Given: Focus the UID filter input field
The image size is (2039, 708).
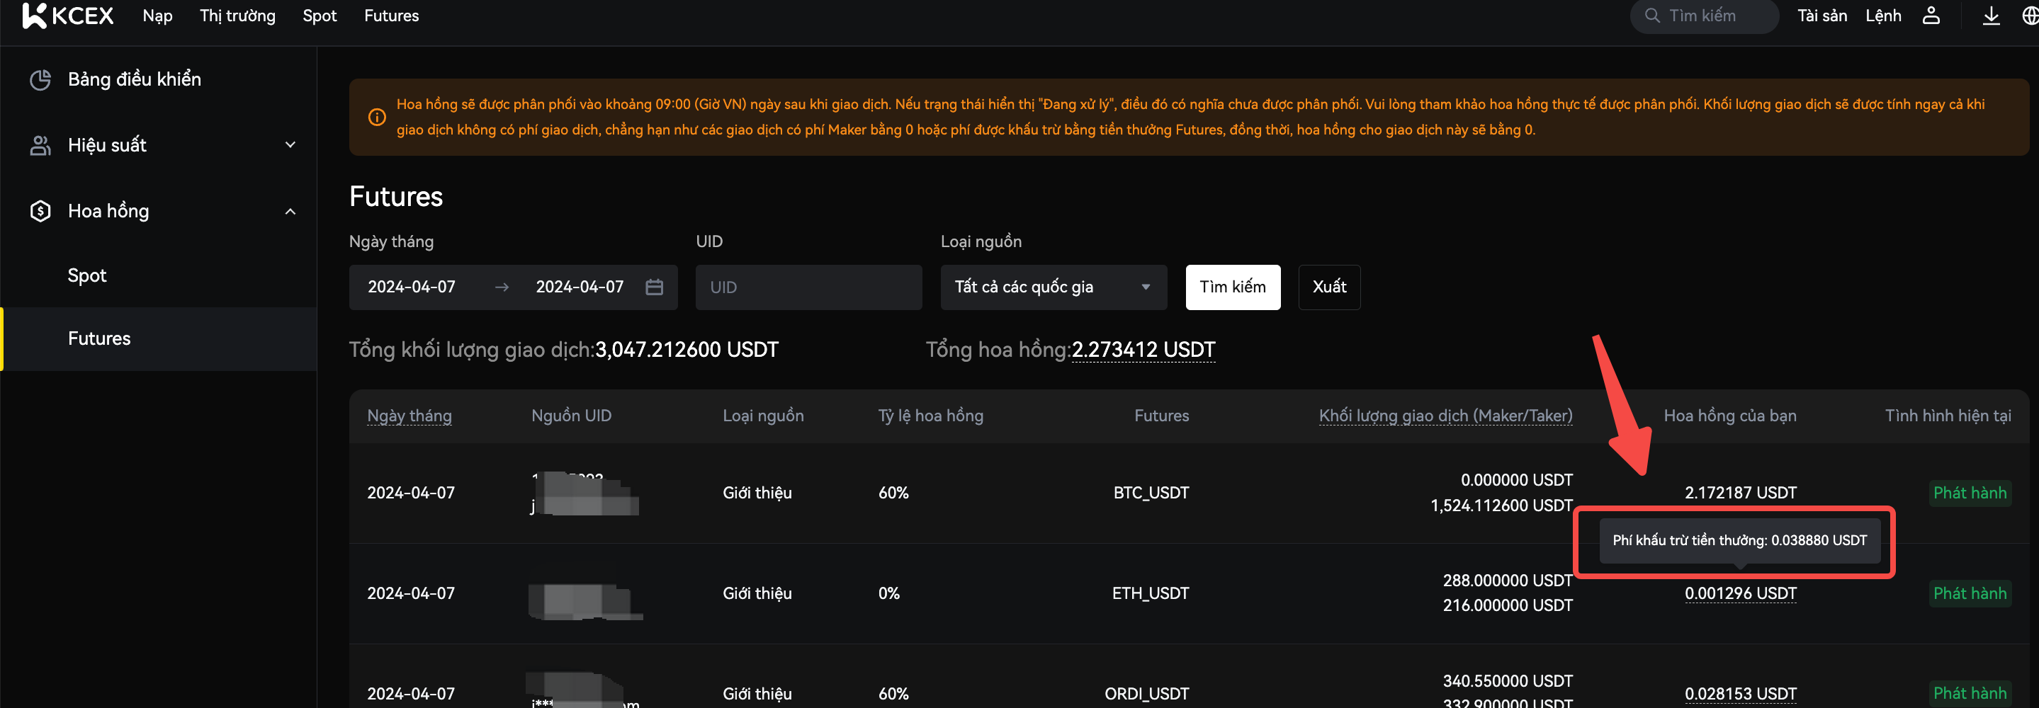Looking at the screenshot, I should (x=808, y=287).
